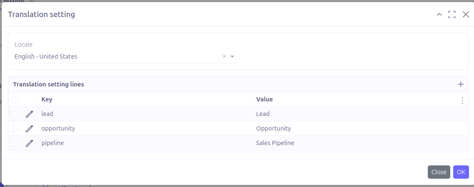Toggle the select-all rows checkbox
The height and width of the screenshot is (187, 474).
(x=15, y=99)
